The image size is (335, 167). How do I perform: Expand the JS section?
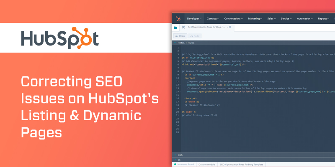175,160
